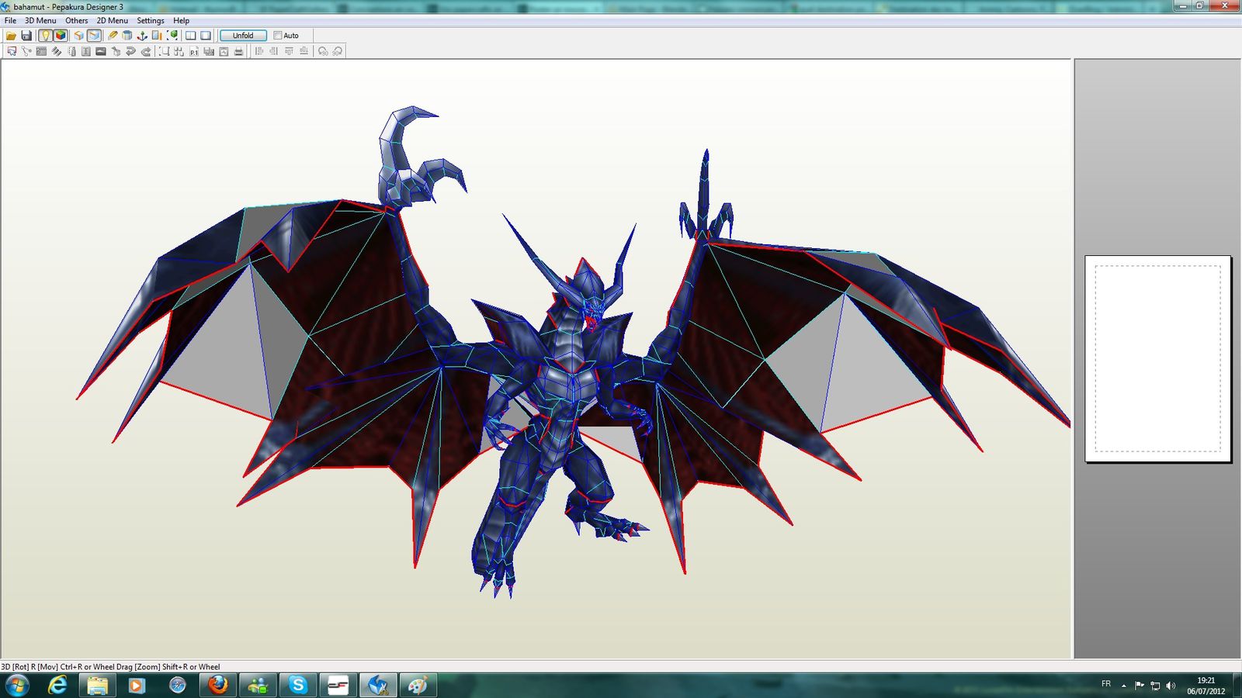Click the align right icon

pyautogui.click(x=273, y=51)
